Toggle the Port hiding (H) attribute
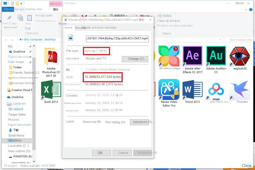Screen dimensions: 255x170 pos(115,122)
